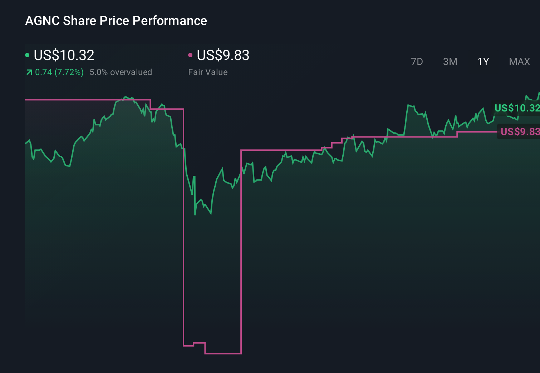Click the pink Fair Value legend dot
The width and height of the screenshot is (540, 373).
click(191, 54)
